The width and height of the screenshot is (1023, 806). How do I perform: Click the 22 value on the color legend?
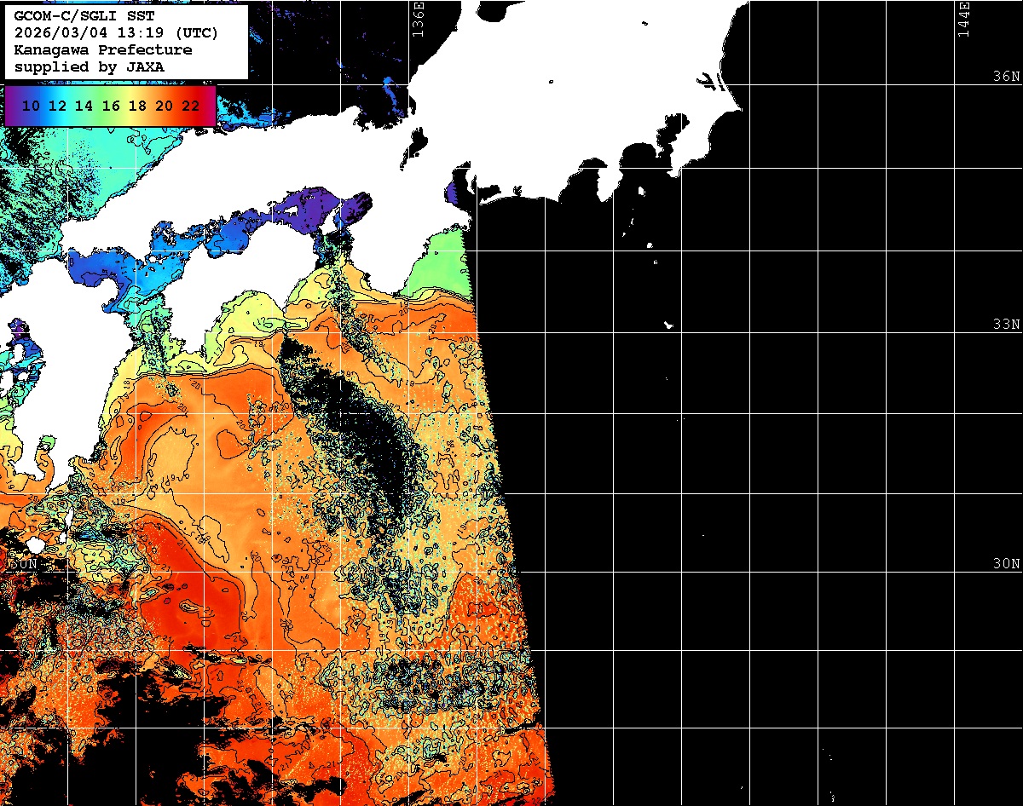coord(190,106)
